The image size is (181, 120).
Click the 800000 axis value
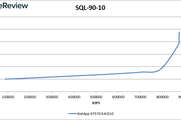click(162, 97)
